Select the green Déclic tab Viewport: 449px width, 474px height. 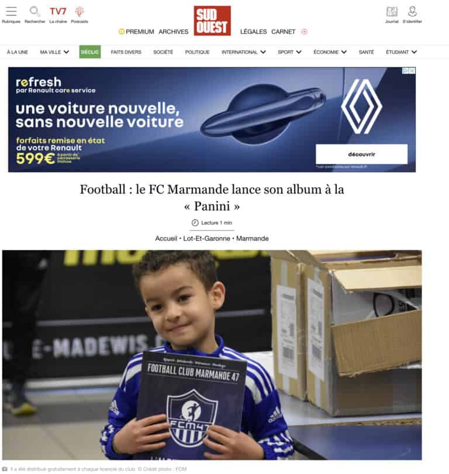[x=90, y=51]
